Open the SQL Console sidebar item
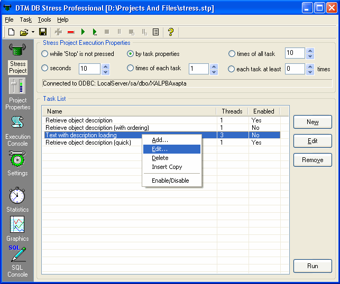The height and width of the screenshot is (284, 340). click(x=17, y=262)
